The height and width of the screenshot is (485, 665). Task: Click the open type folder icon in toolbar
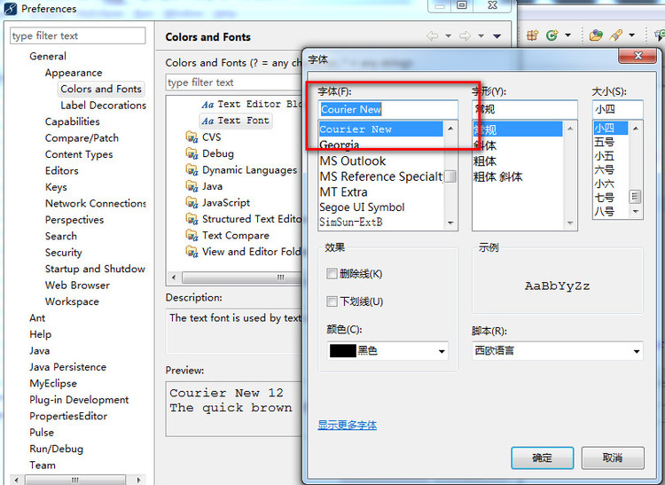click(596, 35)
